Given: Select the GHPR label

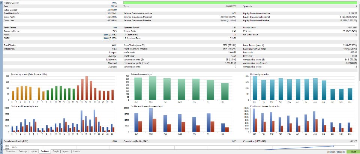Looking at the screenshot, I should click(7, 38).
